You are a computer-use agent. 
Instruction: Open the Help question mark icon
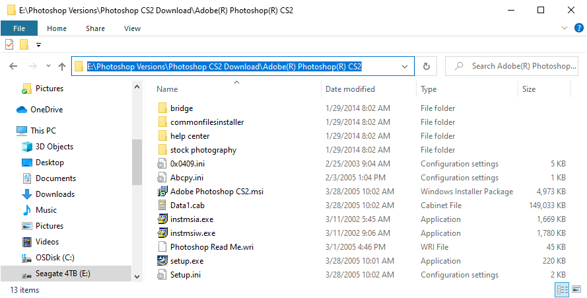pyautogui.click(x=579, y=28)
